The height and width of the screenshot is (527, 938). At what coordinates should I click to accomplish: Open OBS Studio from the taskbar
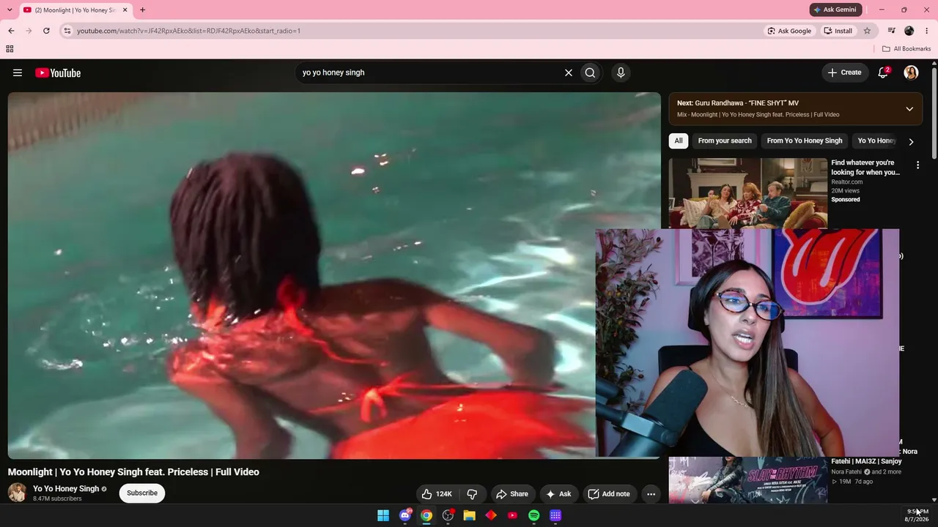[x=448, y=515]
